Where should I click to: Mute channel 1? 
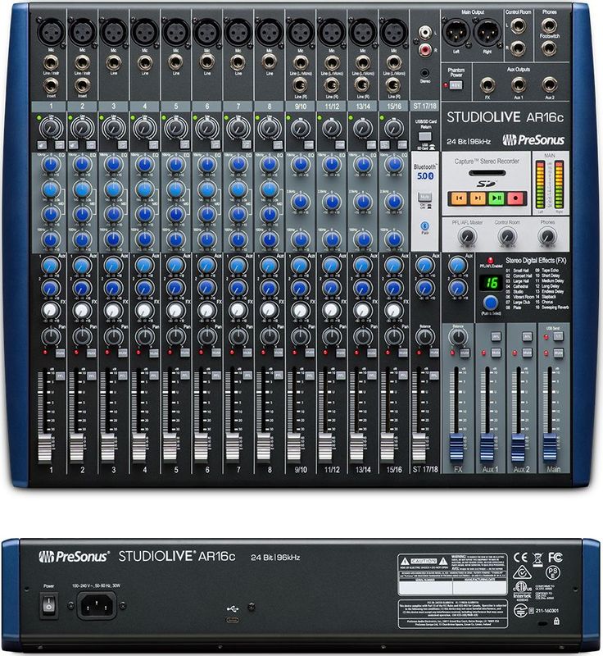tap(60, 353)
